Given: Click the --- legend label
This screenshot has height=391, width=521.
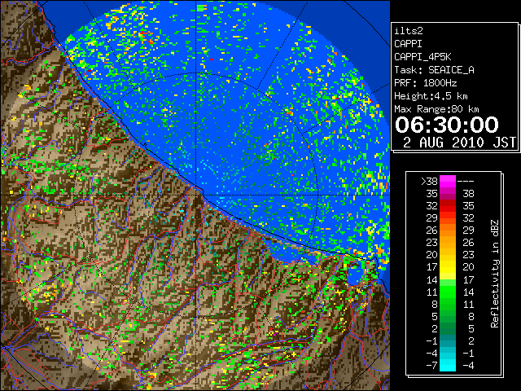Looking at the screenshot, I should 466,182.
